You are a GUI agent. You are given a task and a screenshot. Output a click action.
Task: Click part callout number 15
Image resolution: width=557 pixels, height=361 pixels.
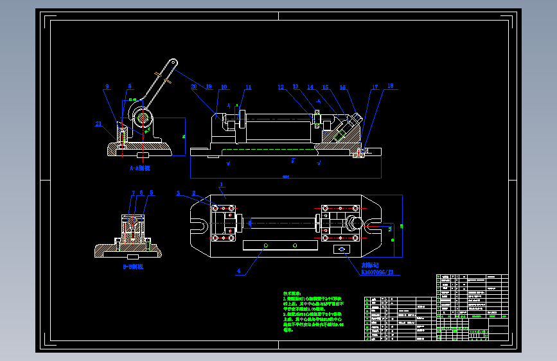(325, 87)
